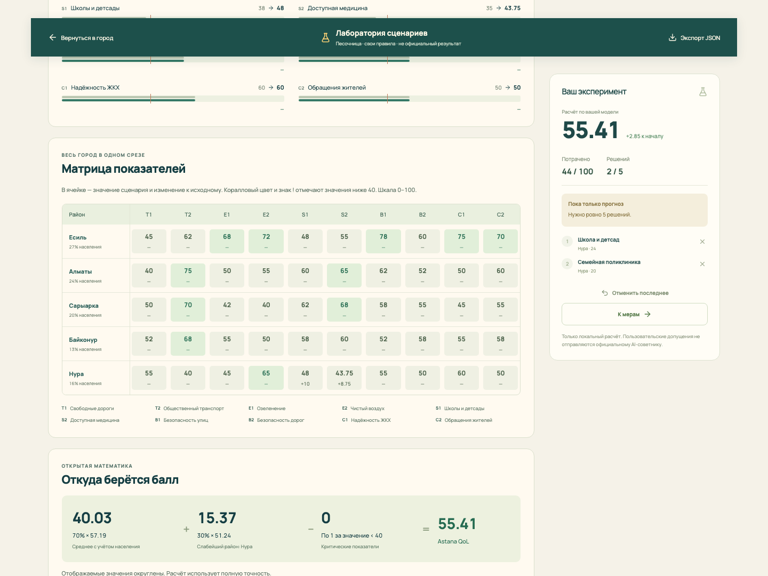Screen dimensions: 768x576
Task: Select the 65 cell in the Нура row
Action: 266,378
